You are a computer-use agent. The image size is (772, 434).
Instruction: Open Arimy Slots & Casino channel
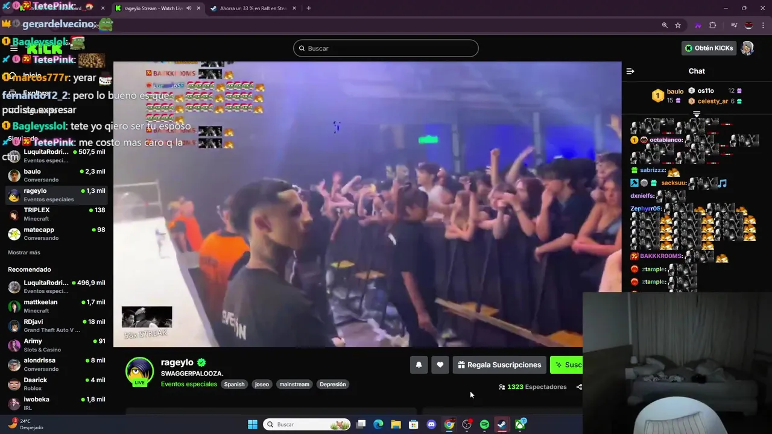[57, 345]
